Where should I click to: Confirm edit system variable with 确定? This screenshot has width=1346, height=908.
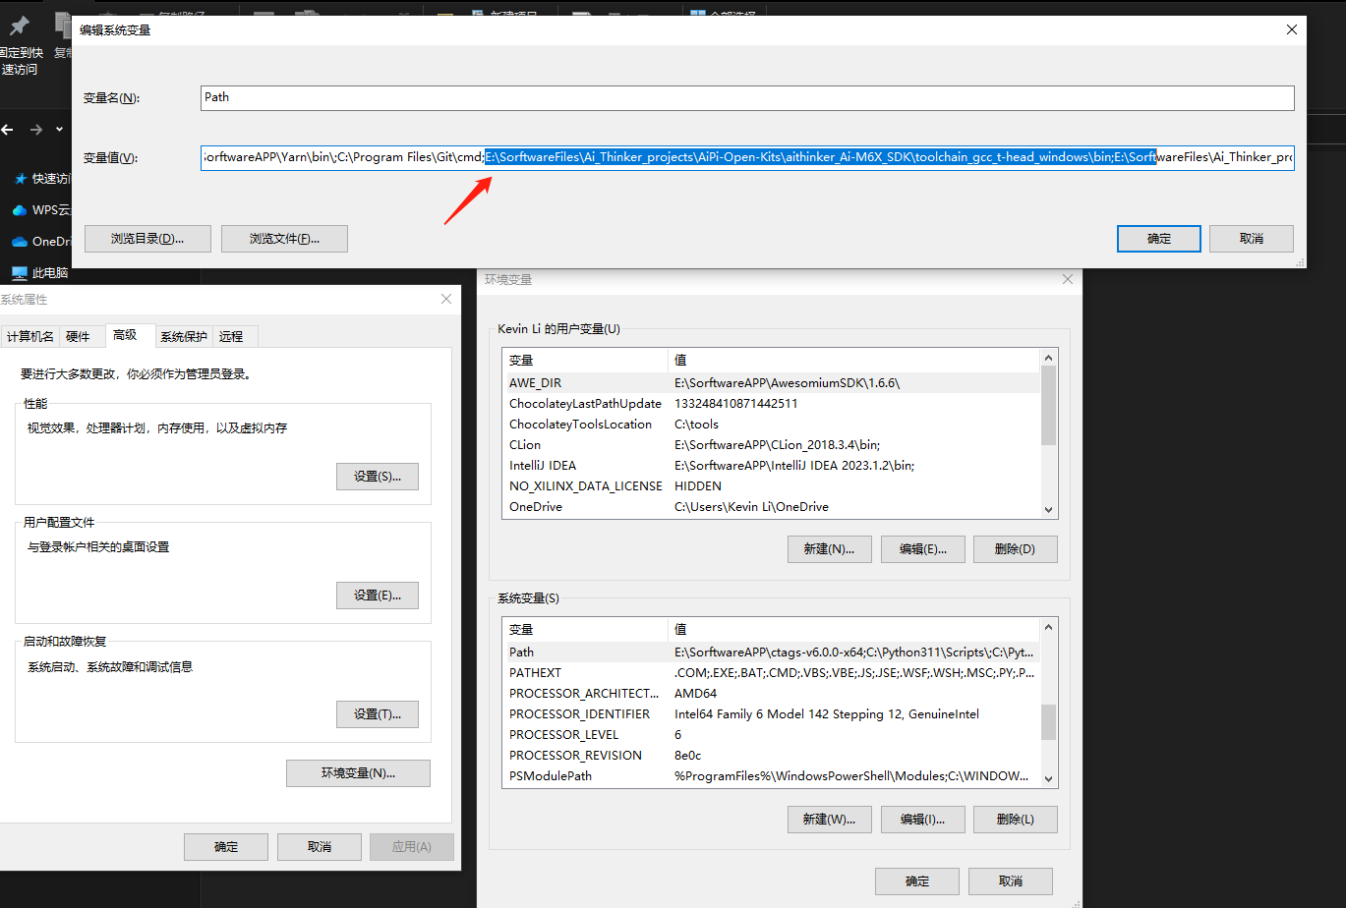point(1159,239)
